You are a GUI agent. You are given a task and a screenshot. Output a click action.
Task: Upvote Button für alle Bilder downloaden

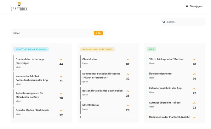click(128, 91)
